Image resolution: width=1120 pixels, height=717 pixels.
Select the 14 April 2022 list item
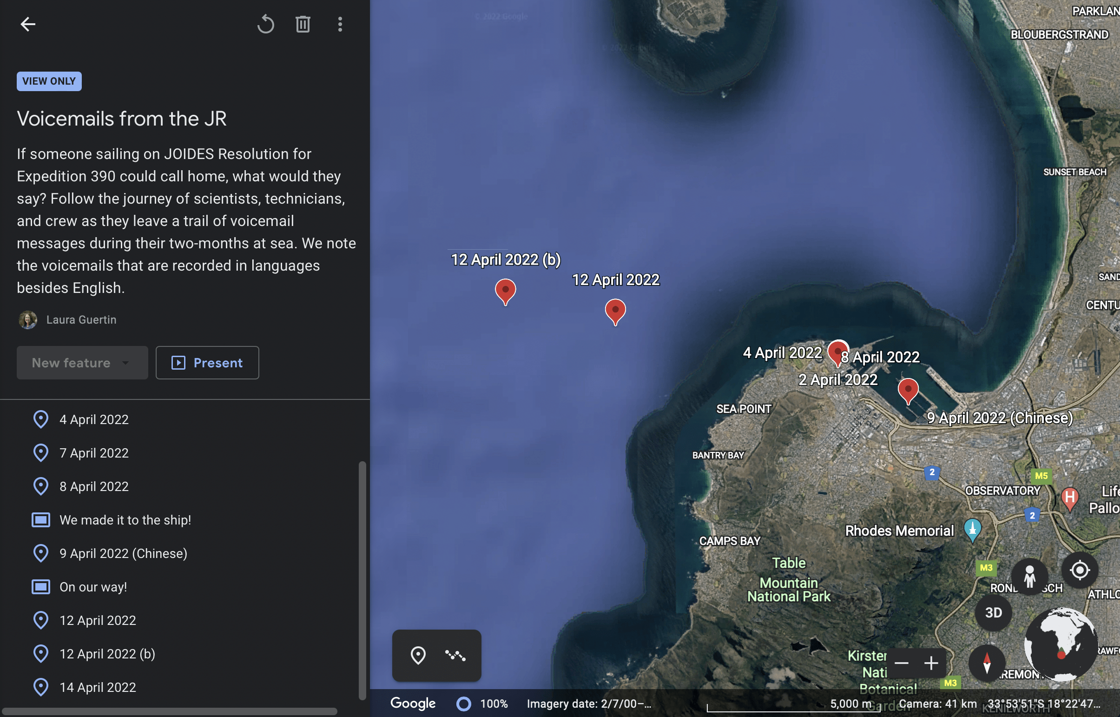(x=186, y=688)
